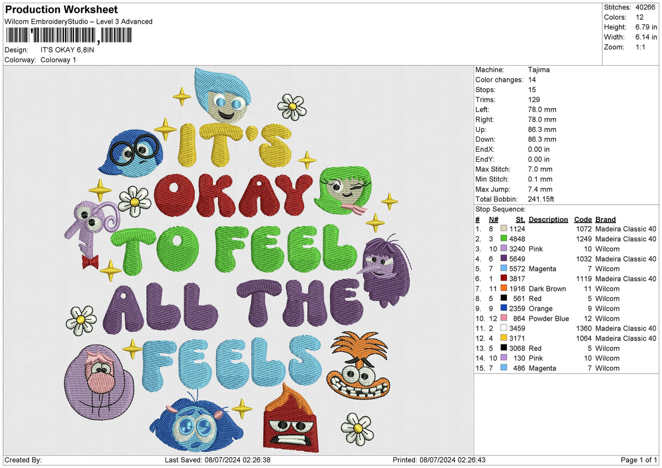Click the black swatch next to 561

click(x=504, y=299)
